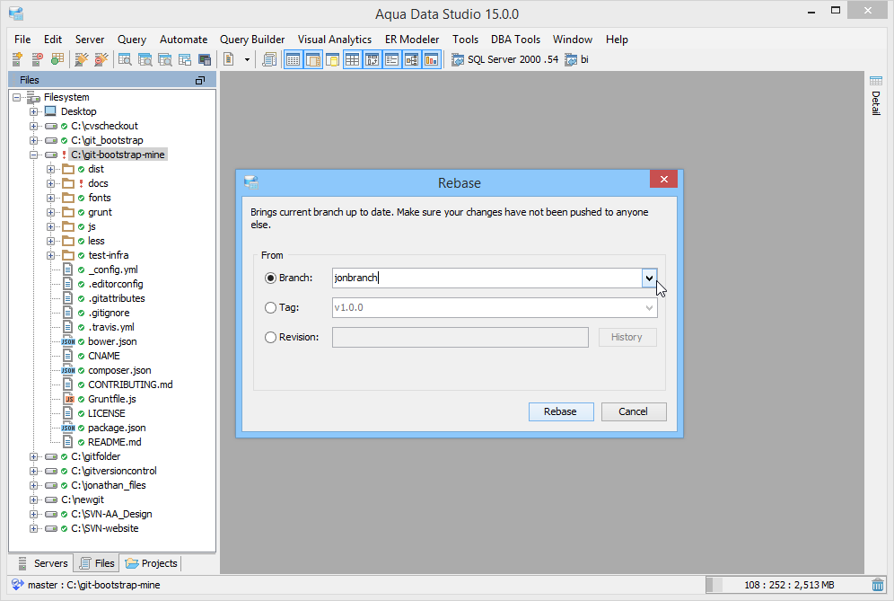Click the disconnect plug icon with red mark
The image size is (894, 601).
(x=101, y=59)
